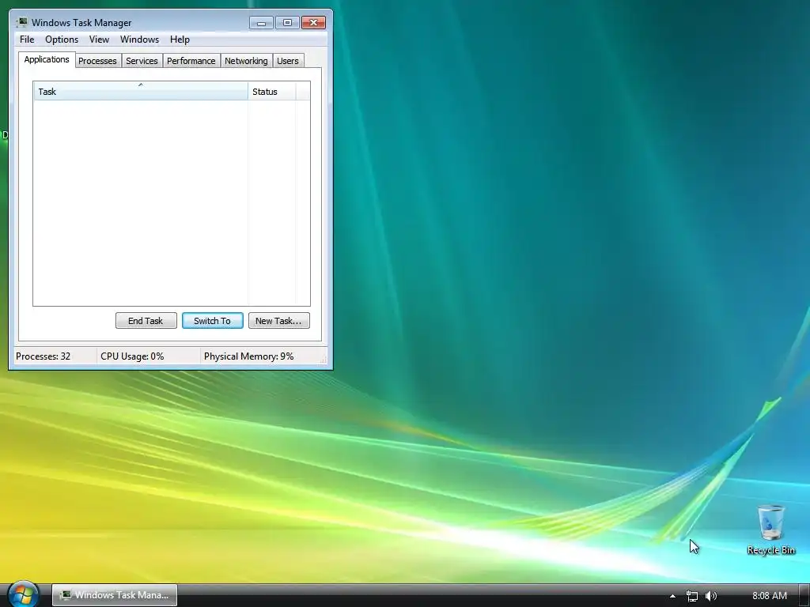810x607 pixels.
Task: Click the CPU Usage: 0% status text
Action: tap(132, 356)
